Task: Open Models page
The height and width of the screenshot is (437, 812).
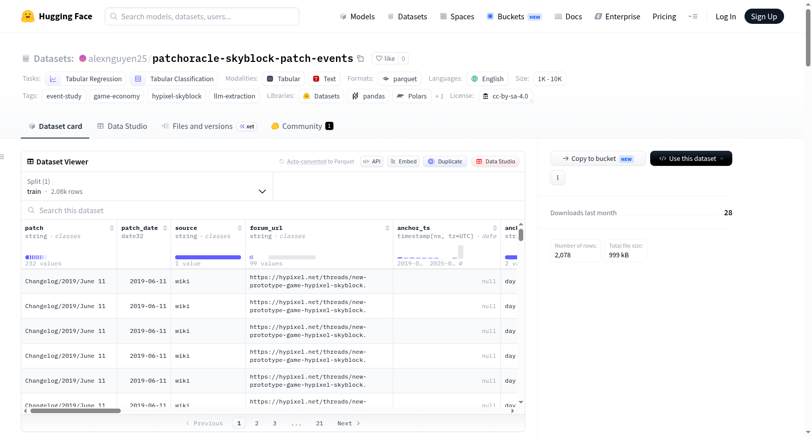Action: click(357, 16)
